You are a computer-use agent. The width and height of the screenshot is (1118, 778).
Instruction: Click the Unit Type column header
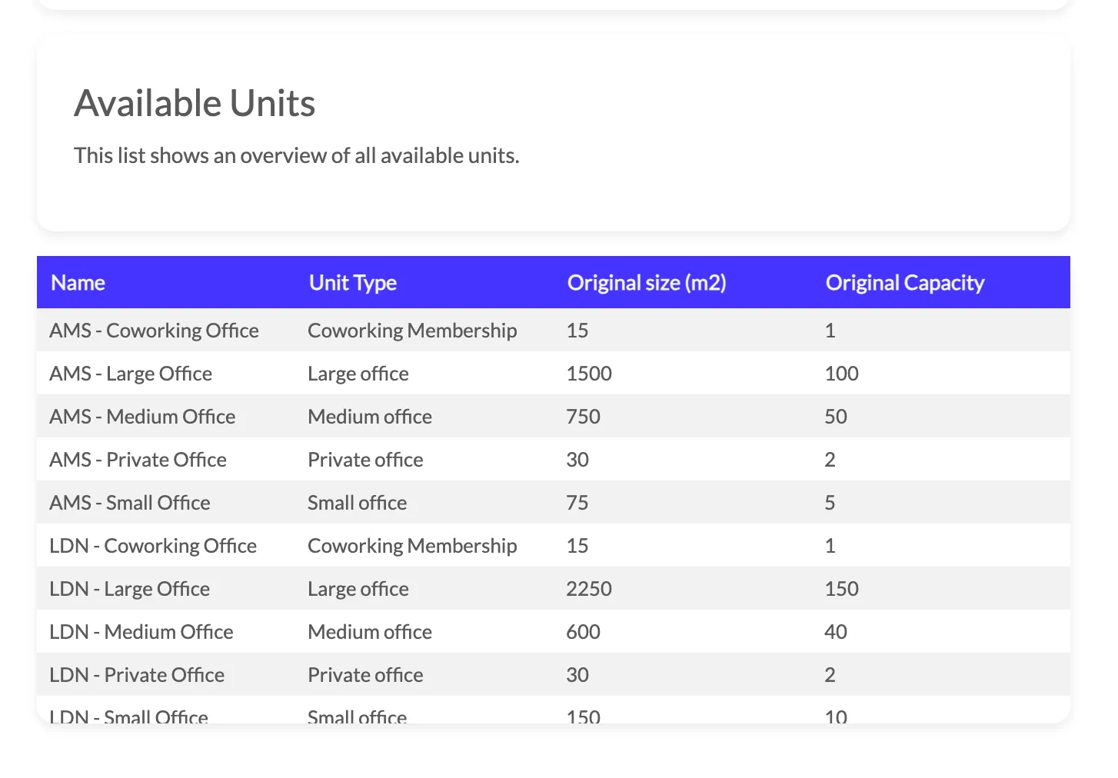353,283
